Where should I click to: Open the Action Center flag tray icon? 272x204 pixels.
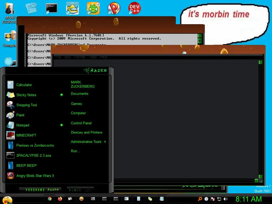(x=213, y=199)
